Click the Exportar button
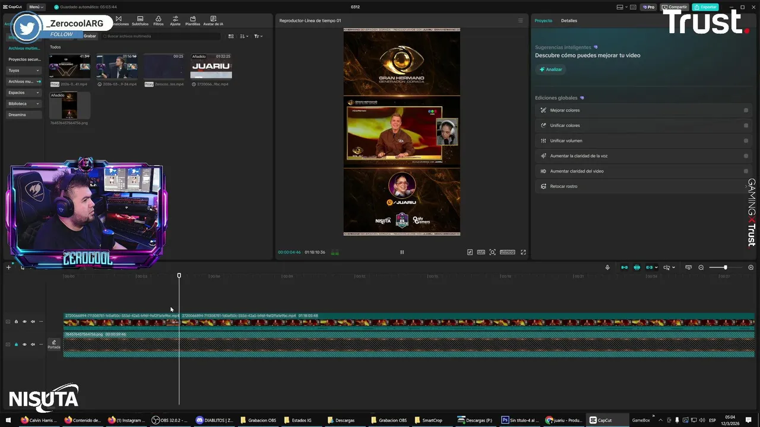Viewport: 760px width, 427px height. [x=705, y=7]
